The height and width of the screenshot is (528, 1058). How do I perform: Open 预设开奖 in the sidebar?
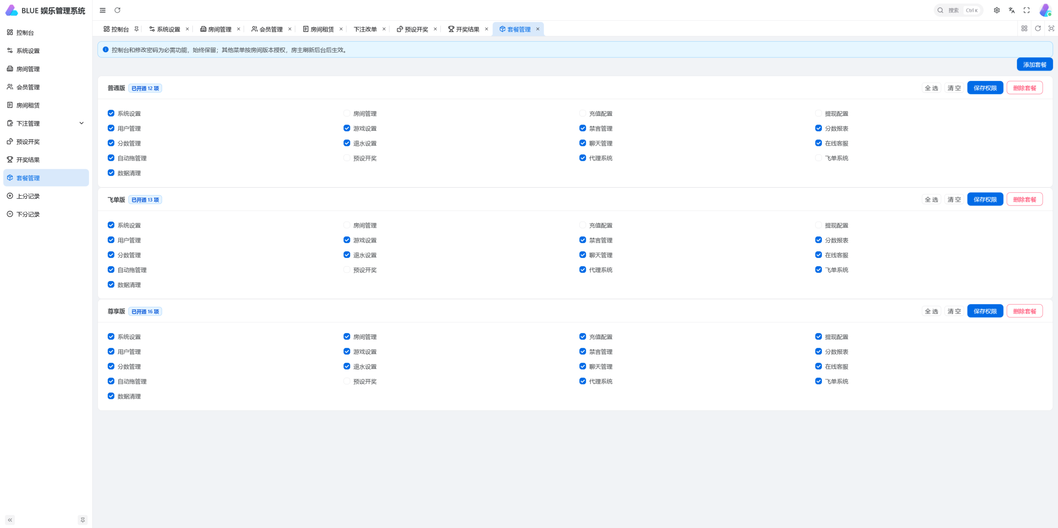click(x=46, y=142)
